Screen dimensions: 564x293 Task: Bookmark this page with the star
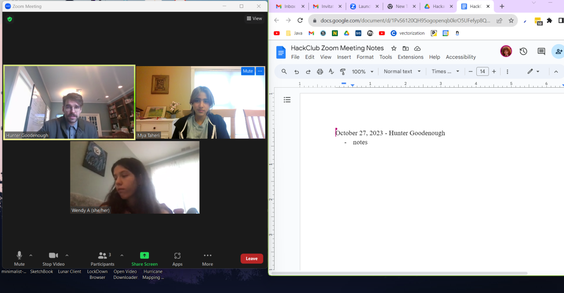[x=511, y=20]
